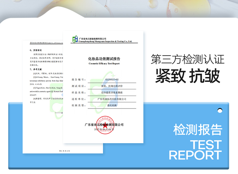Click the report number "GX250527-05"
The width and height of the screenshot is (238, 174).
(x=112, y=80)
